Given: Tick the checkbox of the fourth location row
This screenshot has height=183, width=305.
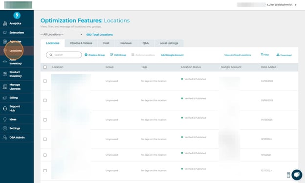Looking at the screenshot, I should (x=45, y=139).
